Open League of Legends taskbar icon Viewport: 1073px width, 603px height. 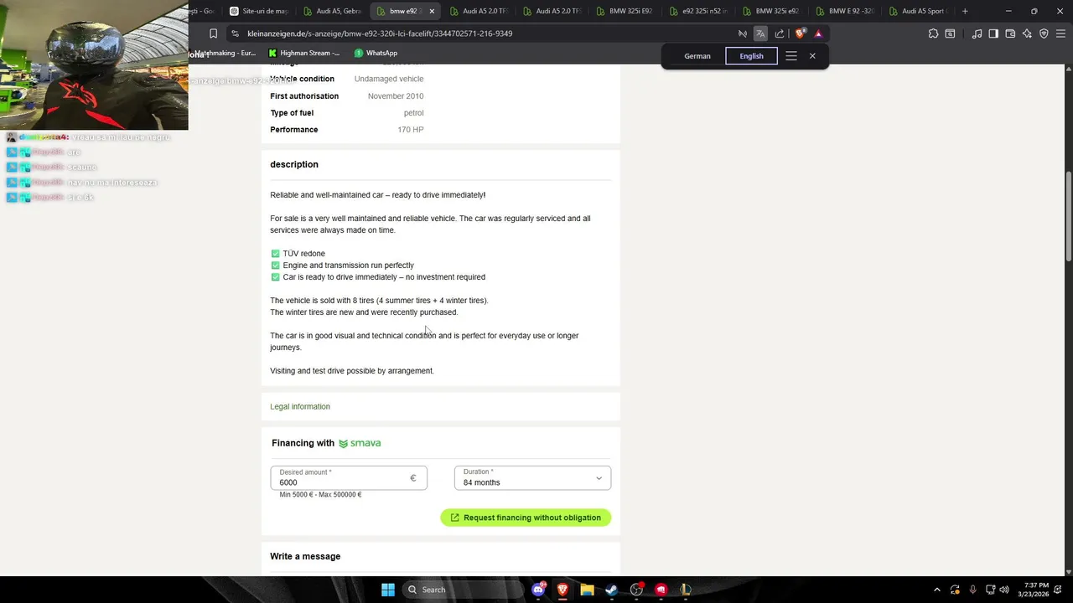point(685,590)
